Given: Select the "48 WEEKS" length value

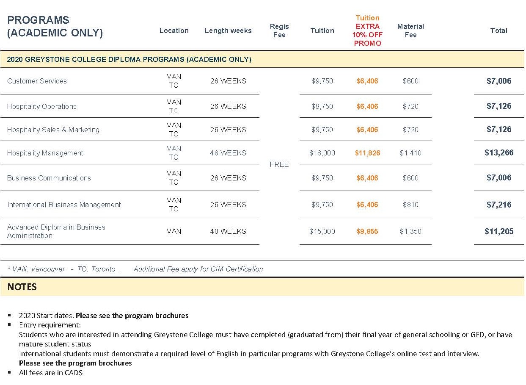Looking at the screenshot, I should coord(228,153).
